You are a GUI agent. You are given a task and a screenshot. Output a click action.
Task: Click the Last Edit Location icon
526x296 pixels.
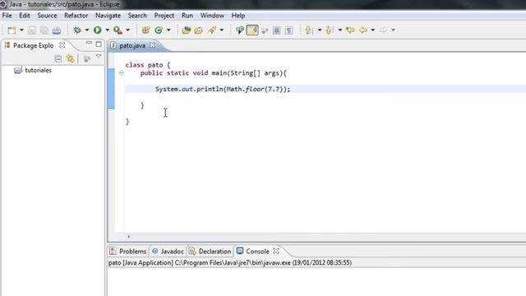click(350, 30)
